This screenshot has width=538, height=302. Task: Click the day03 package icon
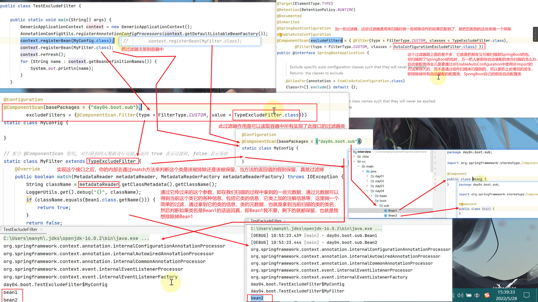tap(372, 186)
